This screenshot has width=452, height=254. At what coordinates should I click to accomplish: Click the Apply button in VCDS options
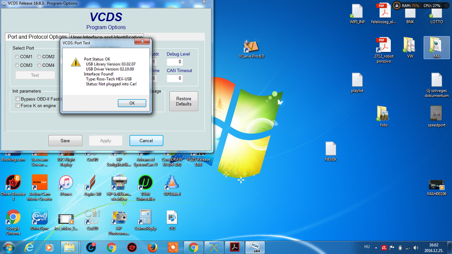(106, 141)
